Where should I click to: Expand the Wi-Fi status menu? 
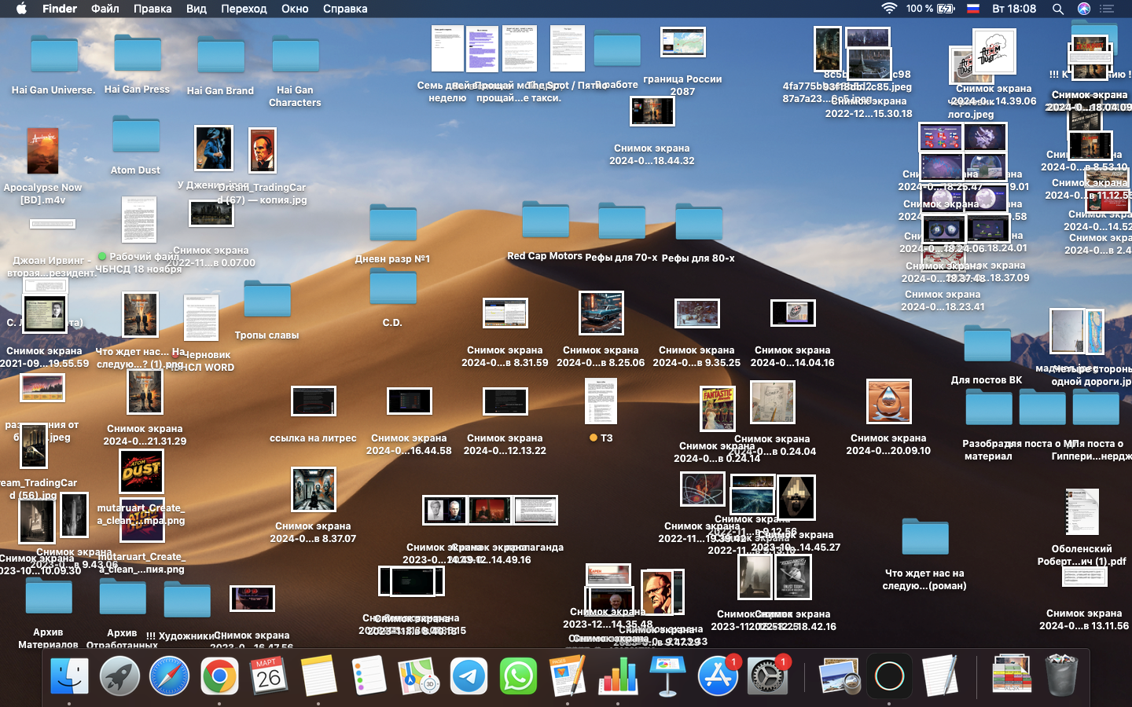point(889,9)
